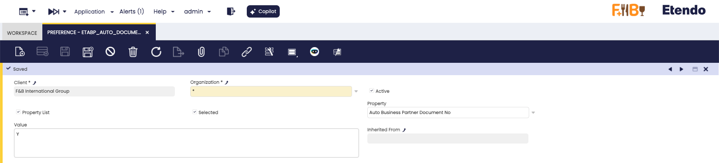Viewport: 719px width, 163px height.
Task: Click the logout icon in top bar
Action: click(231, 12)
